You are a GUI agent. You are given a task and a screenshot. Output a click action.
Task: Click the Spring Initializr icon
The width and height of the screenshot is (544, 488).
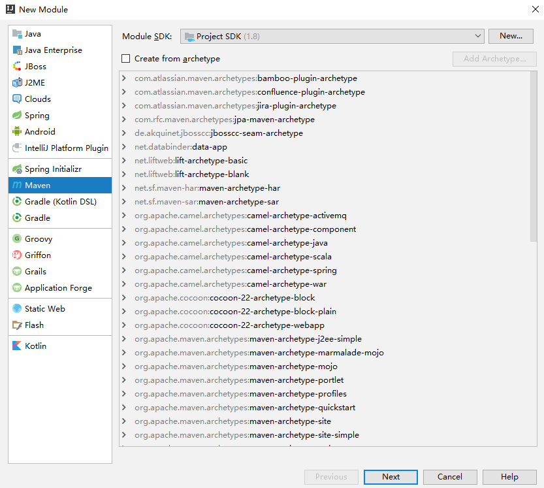pos(18,169)
